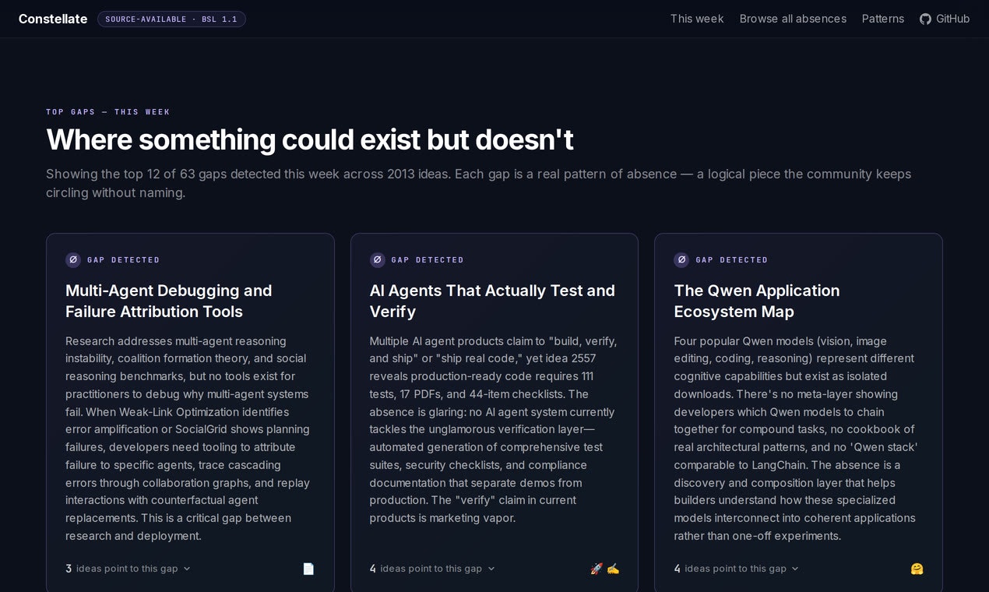
Task: Click the GAP DETECTED badge icon on the AI Agents card
Action: tap(378, 260)
